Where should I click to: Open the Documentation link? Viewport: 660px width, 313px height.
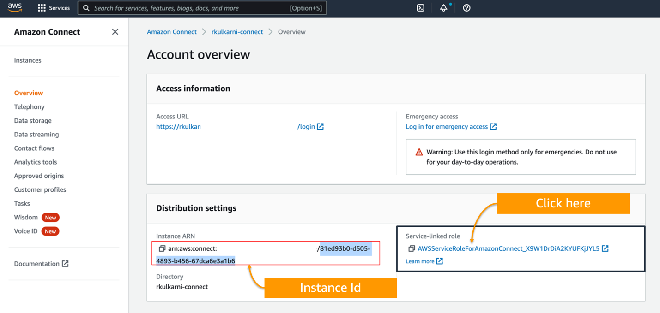point(37,264)
